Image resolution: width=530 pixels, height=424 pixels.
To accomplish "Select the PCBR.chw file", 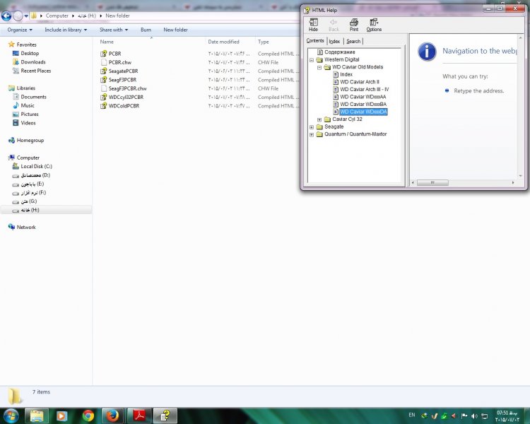I will pos(119,62).
